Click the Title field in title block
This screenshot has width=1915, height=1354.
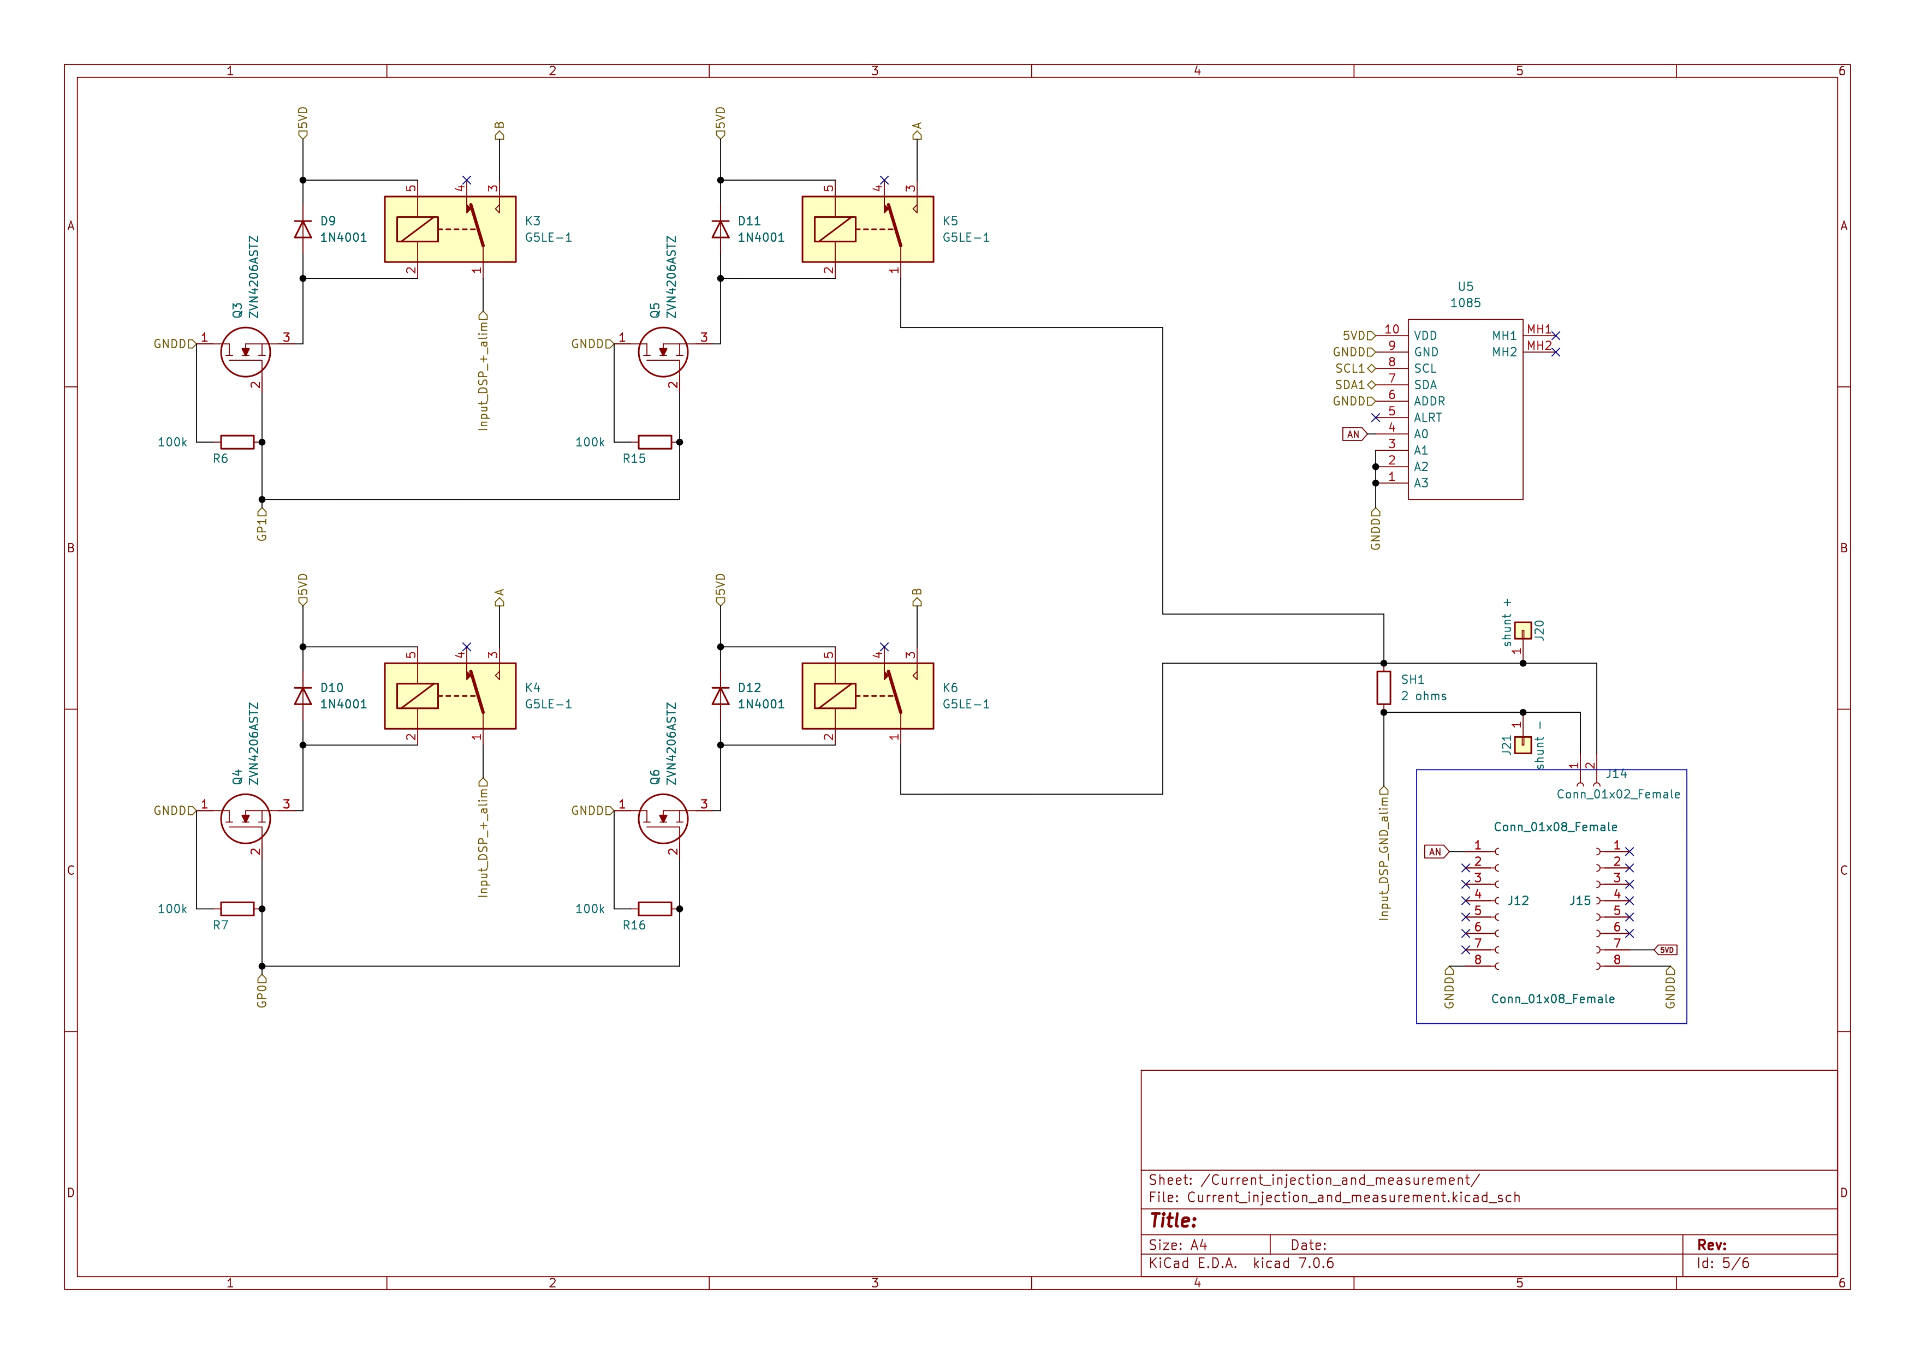[x=1174, y=1221]
